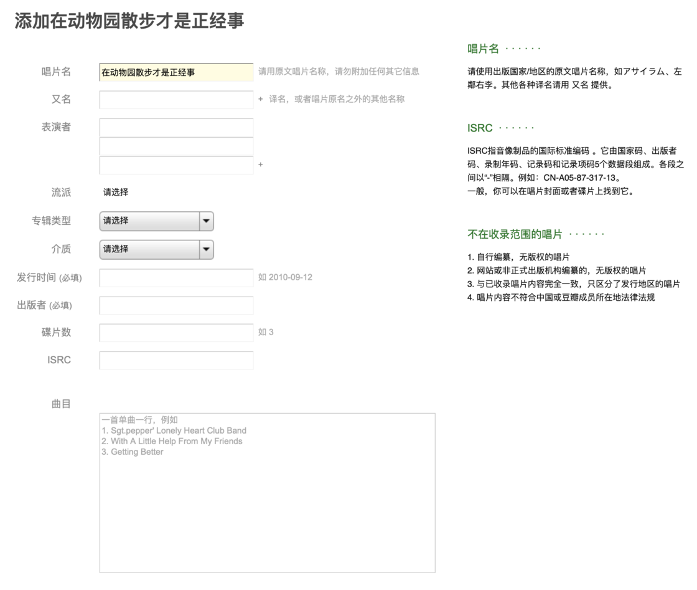
Task: Click the 出版者 (必填) label
Action: [44, 305]
